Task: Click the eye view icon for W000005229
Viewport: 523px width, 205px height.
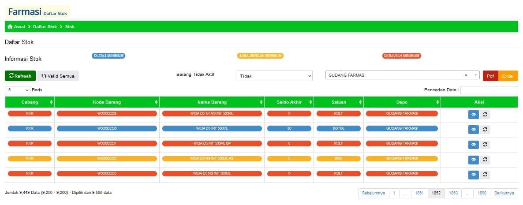Action: click(473, 115)
